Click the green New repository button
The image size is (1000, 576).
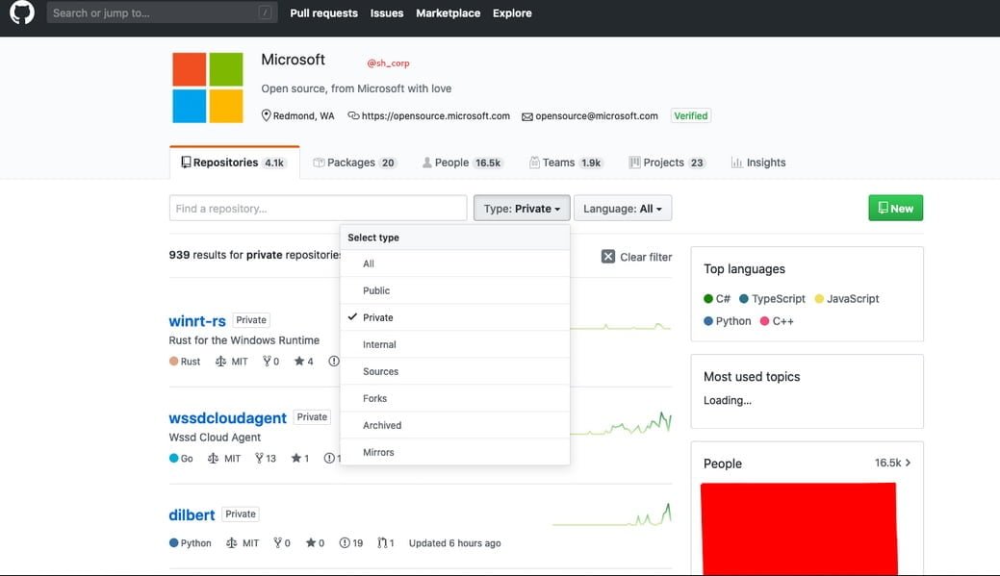point(895,209)
